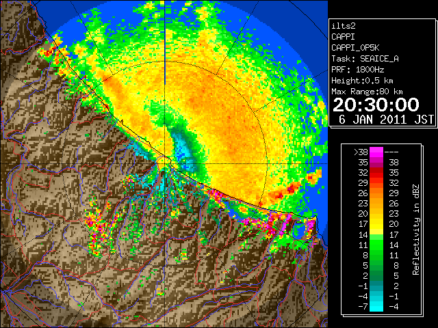The image size is (438, 328).
Task: Select the 'CAPPI_0P5K' product name text
Action: (x=355, y=48)
